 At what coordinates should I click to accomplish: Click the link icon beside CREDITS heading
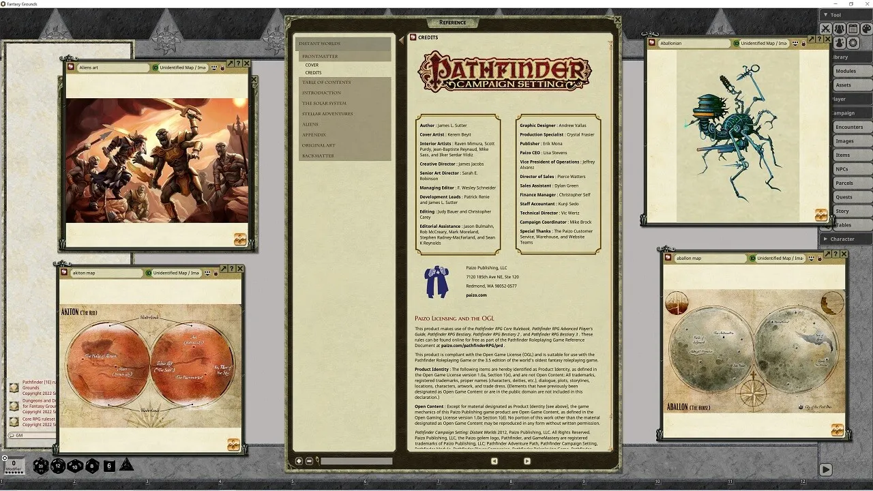413,38
